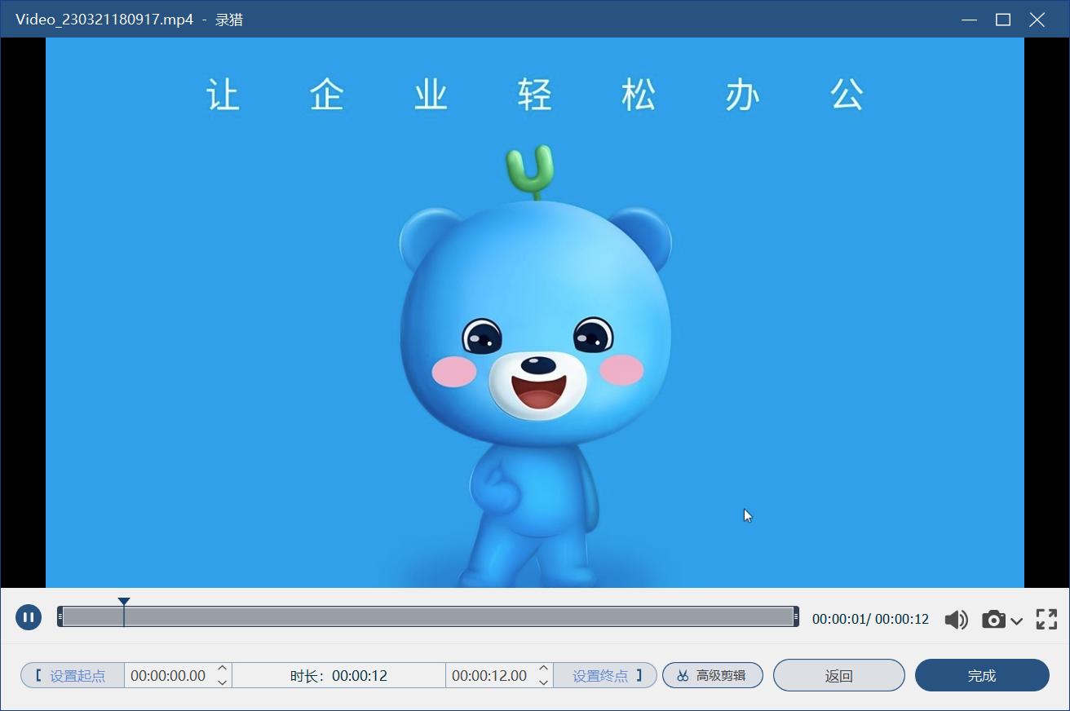Open 高级剪辑 advanced editing
This screenshot has width=1070, height=711.
pyautogui.click(x=712, y=675)
